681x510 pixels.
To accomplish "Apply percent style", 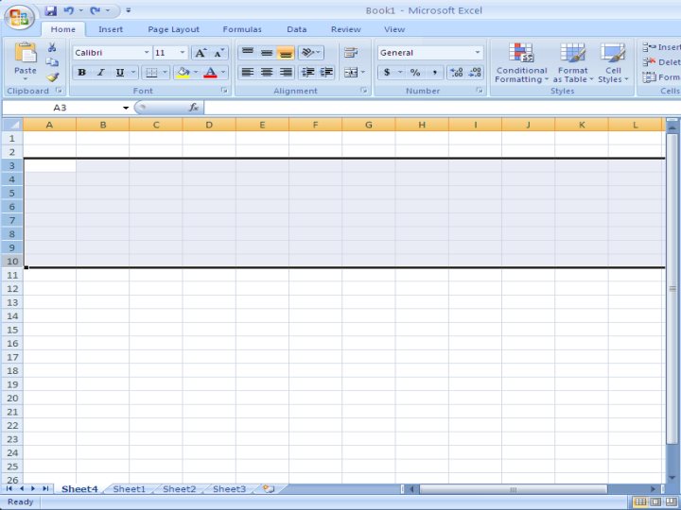I will 415,73.
